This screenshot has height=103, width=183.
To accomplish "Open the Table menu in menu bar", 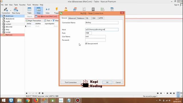I will pos(16,5).
